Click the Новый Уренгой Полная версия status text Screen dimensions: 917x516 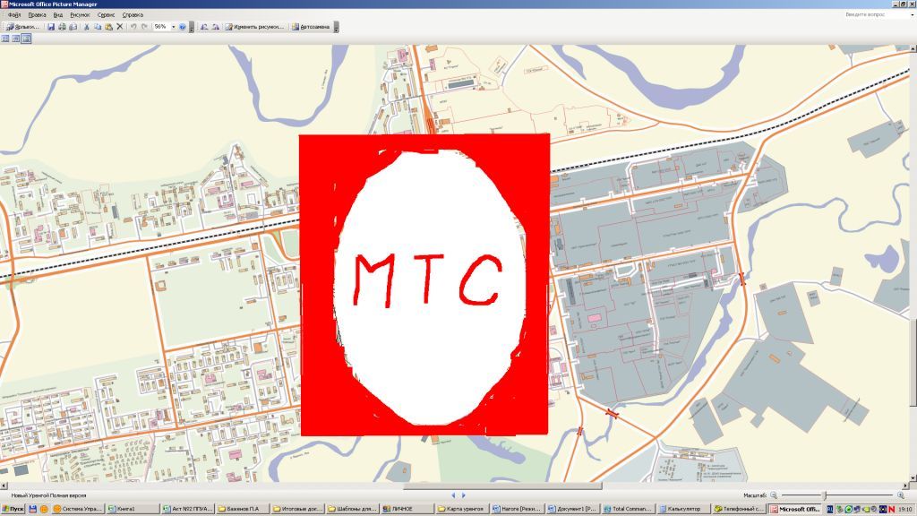coord(48,495)
